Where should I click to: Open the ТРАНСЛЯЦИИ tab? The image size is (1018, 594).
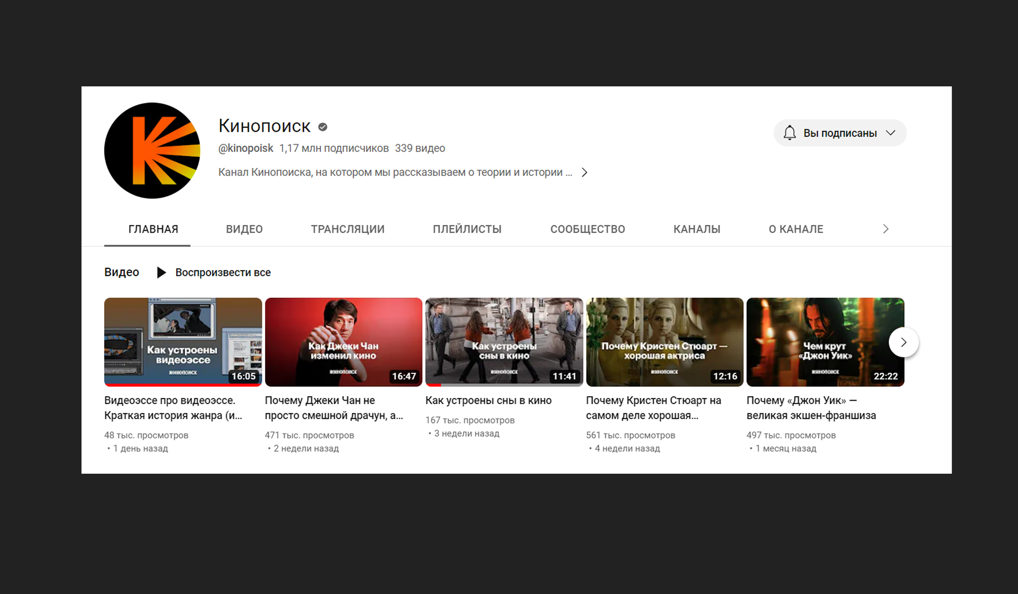click(348, 229)
